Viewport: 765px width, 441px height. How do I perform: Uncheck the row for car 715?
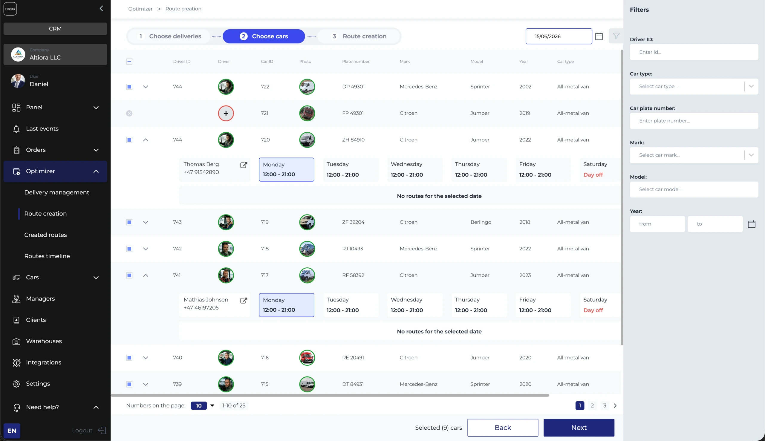(129, 384)
